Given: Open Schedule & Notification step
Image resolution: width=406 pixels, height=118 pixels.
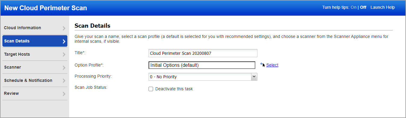Looking at the screenshot, I should point(35,81).
